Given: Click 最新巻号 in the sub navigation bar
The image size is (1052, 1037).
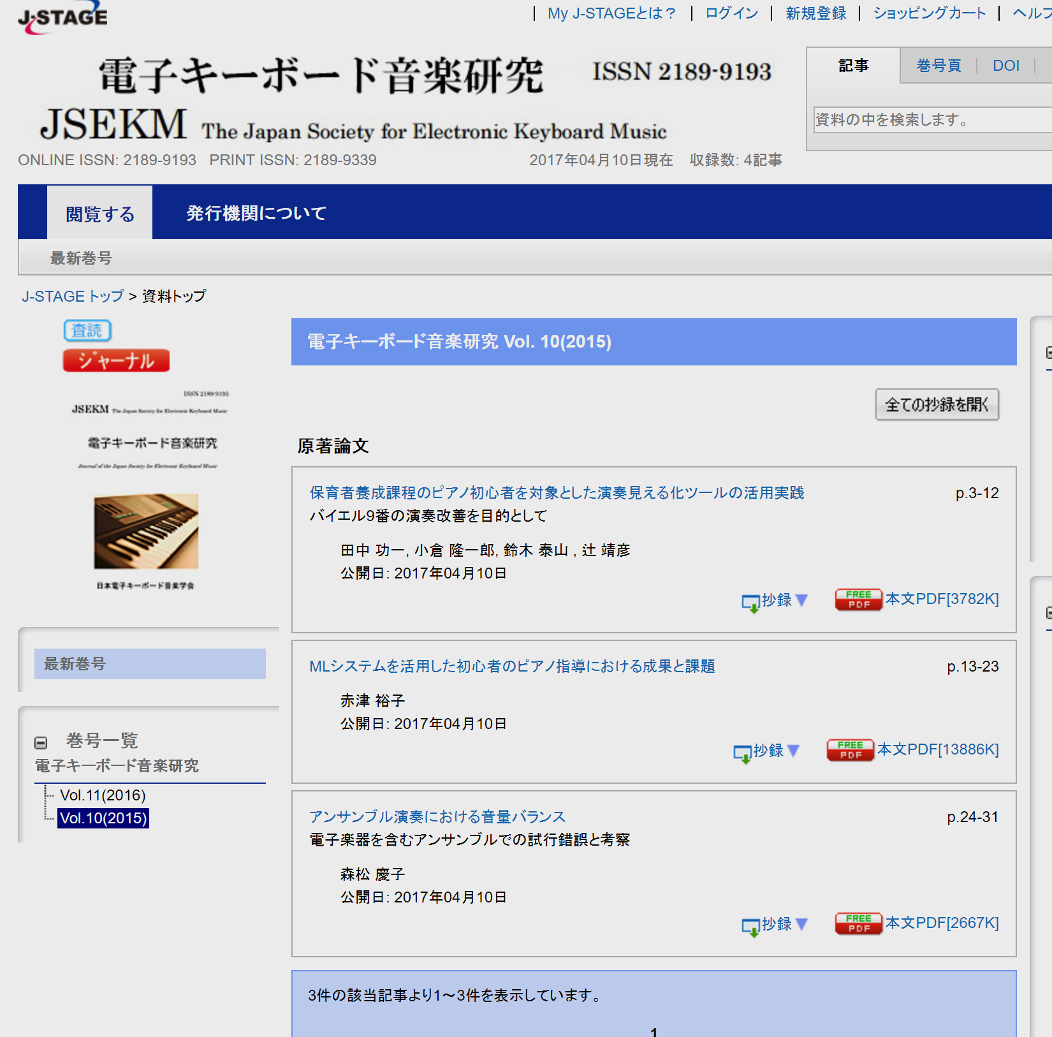Looking at the screenshot, I should pos(81,258).
